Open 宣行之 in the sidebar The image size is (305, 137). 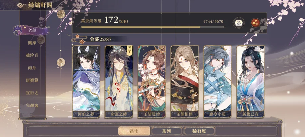click(32, 93)
